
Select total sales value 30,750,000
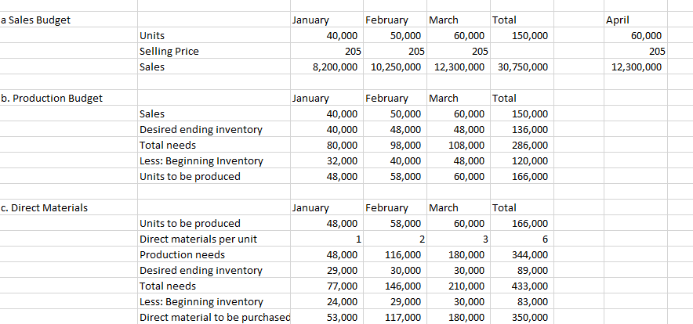coord(523,67)
